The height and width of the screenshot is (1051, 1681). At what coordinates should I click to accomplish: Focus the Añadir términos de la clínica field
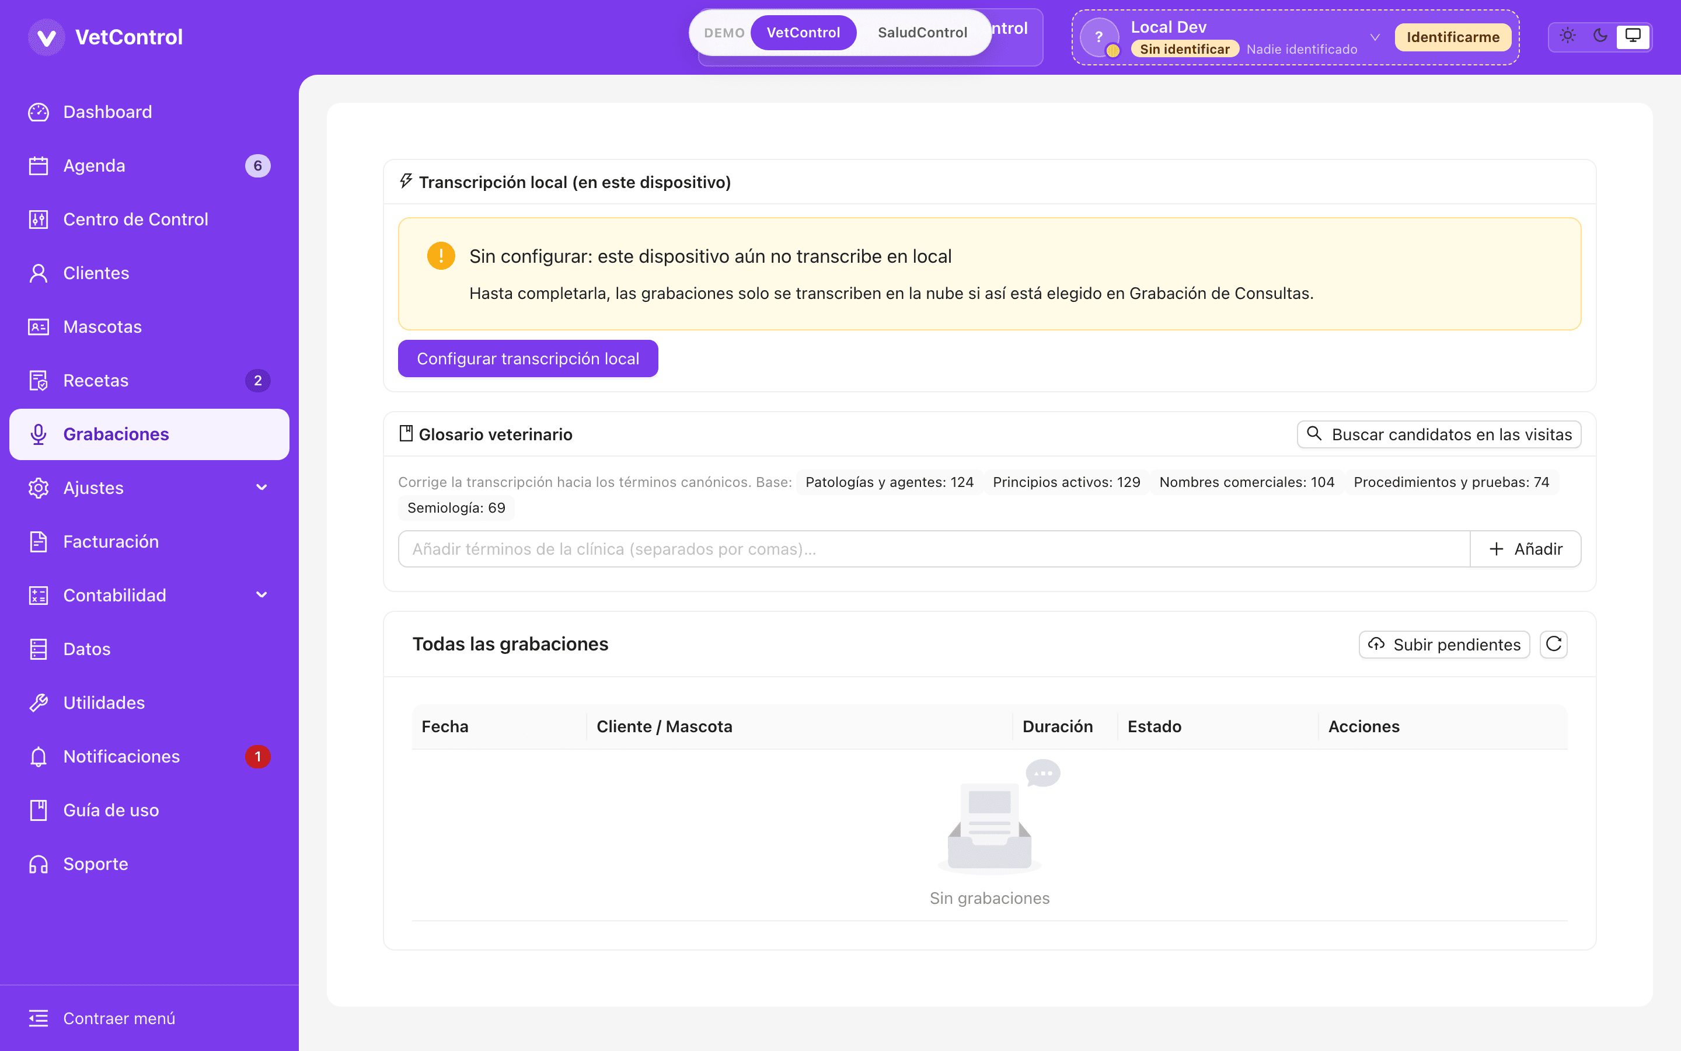point(934,549)
